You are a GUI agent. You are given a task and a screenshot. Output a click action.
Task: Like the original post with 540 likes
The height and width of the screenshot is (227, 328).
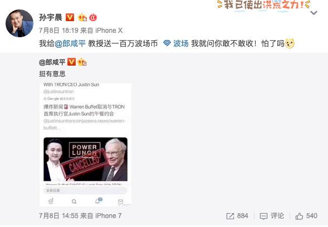(x=306, y=216)
